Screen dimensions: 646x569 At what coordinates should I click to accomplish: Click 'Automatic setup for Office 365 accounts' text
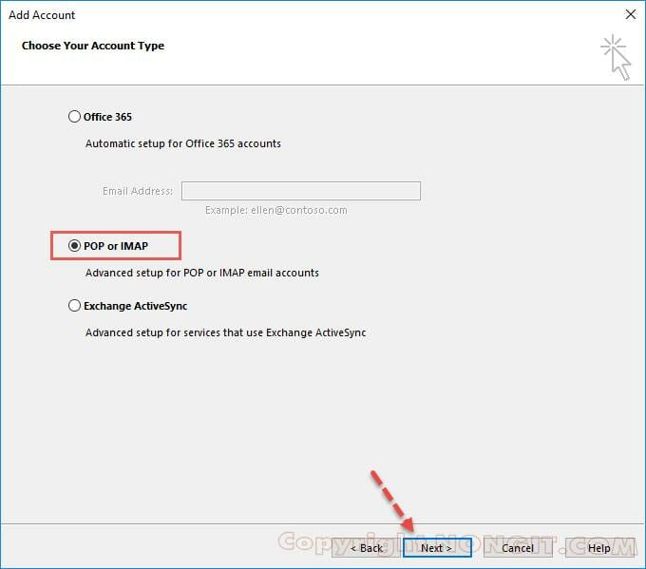[183, 143]
